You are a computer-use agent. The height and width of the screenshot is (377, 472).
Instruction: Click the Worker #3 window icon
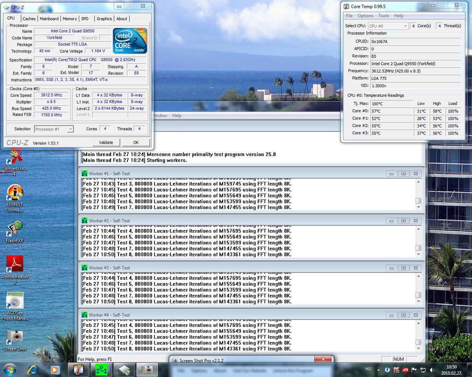pos(84,267)
